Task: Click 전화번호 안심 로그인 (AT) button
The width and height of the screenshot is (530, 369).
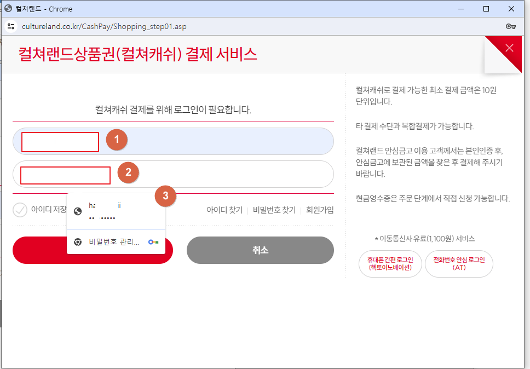Action: click(459, 263)
